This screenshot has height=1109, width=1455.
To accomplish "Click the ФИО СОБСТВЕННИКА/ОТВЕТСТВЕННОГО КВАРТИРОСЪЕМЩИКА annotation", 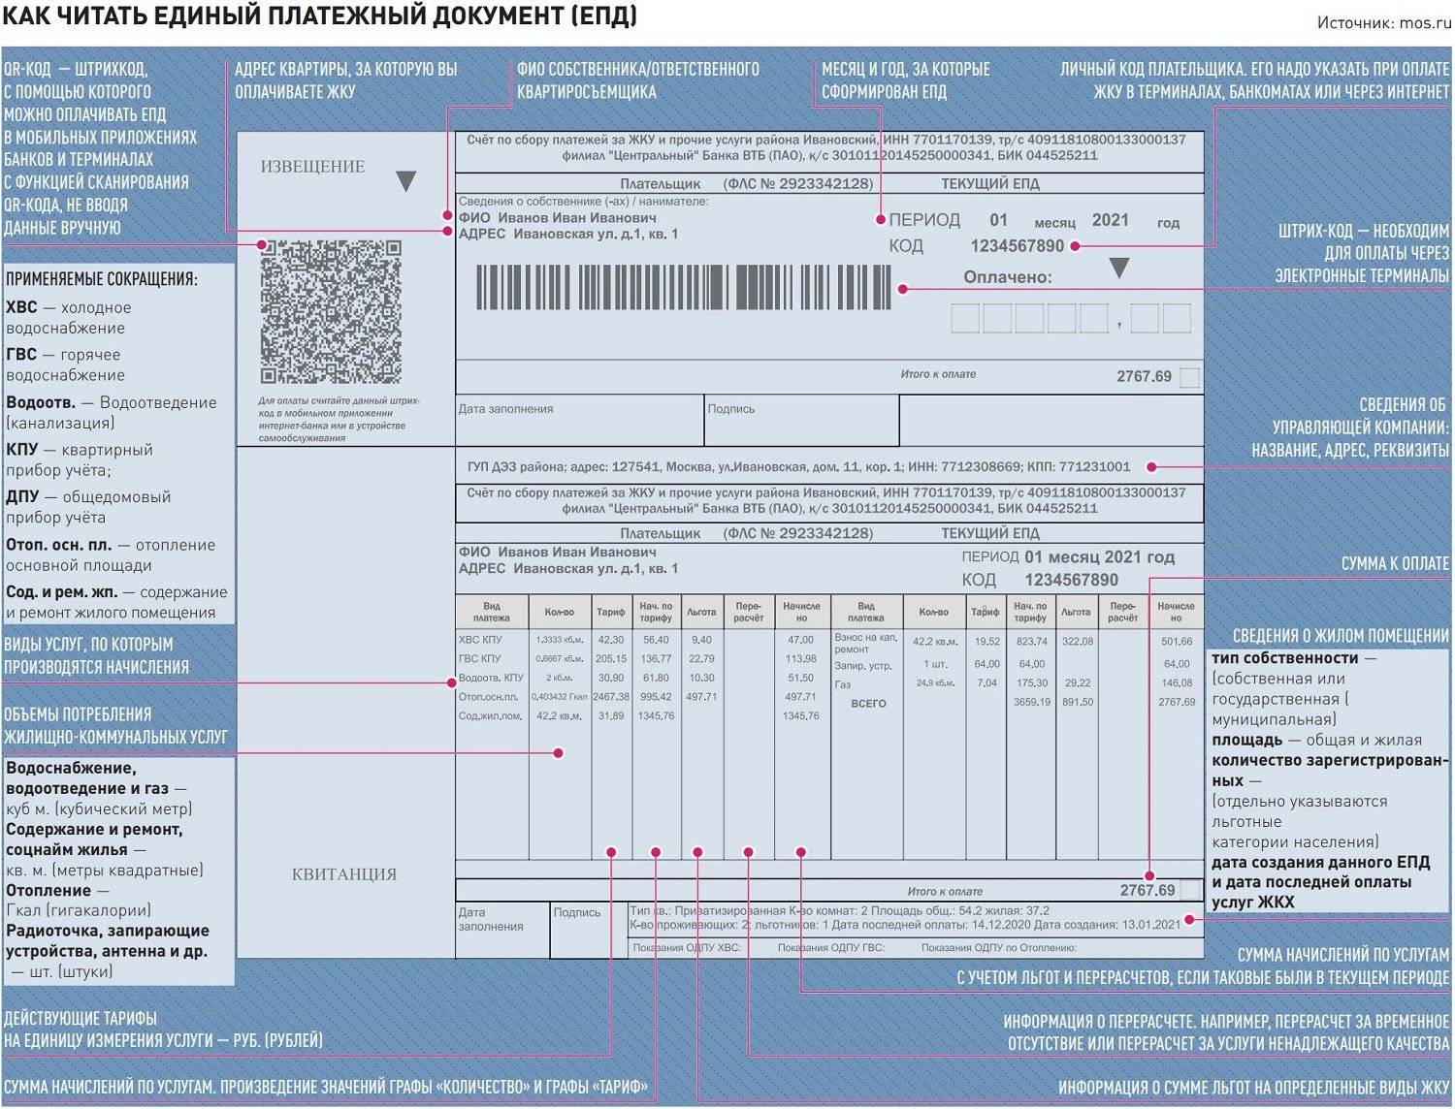I will pyautogui.click(x=637, y=80).
